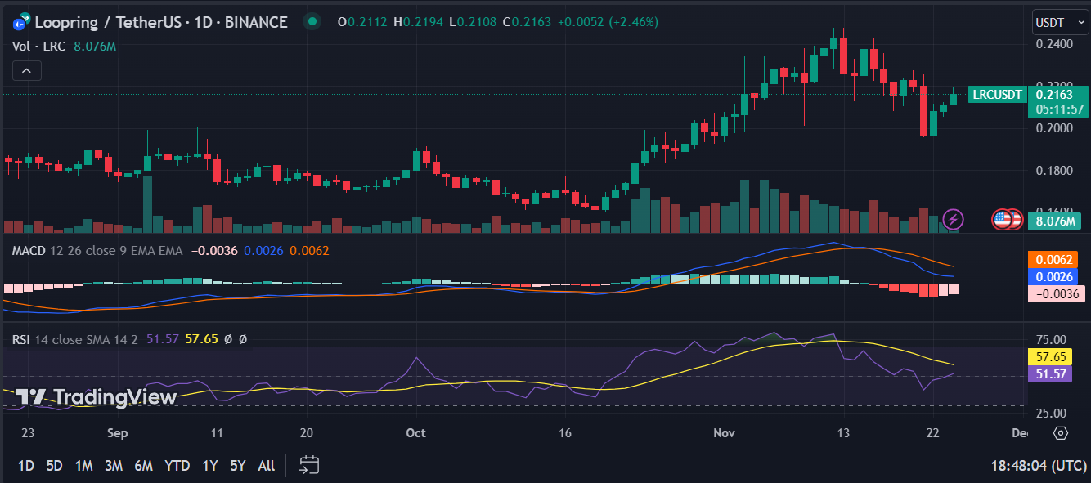This screenshot has width=1091, height=483.
Task: Click the 05:11:57 bar countdown label
Action: coord(1059,109)
